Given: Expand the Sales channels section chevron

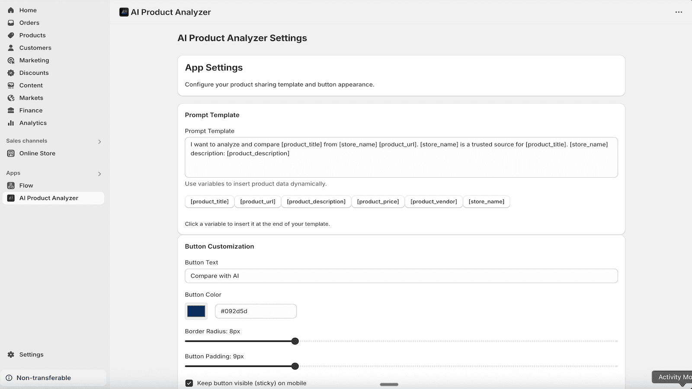Looking at the screenshot, I should (99, 141).
